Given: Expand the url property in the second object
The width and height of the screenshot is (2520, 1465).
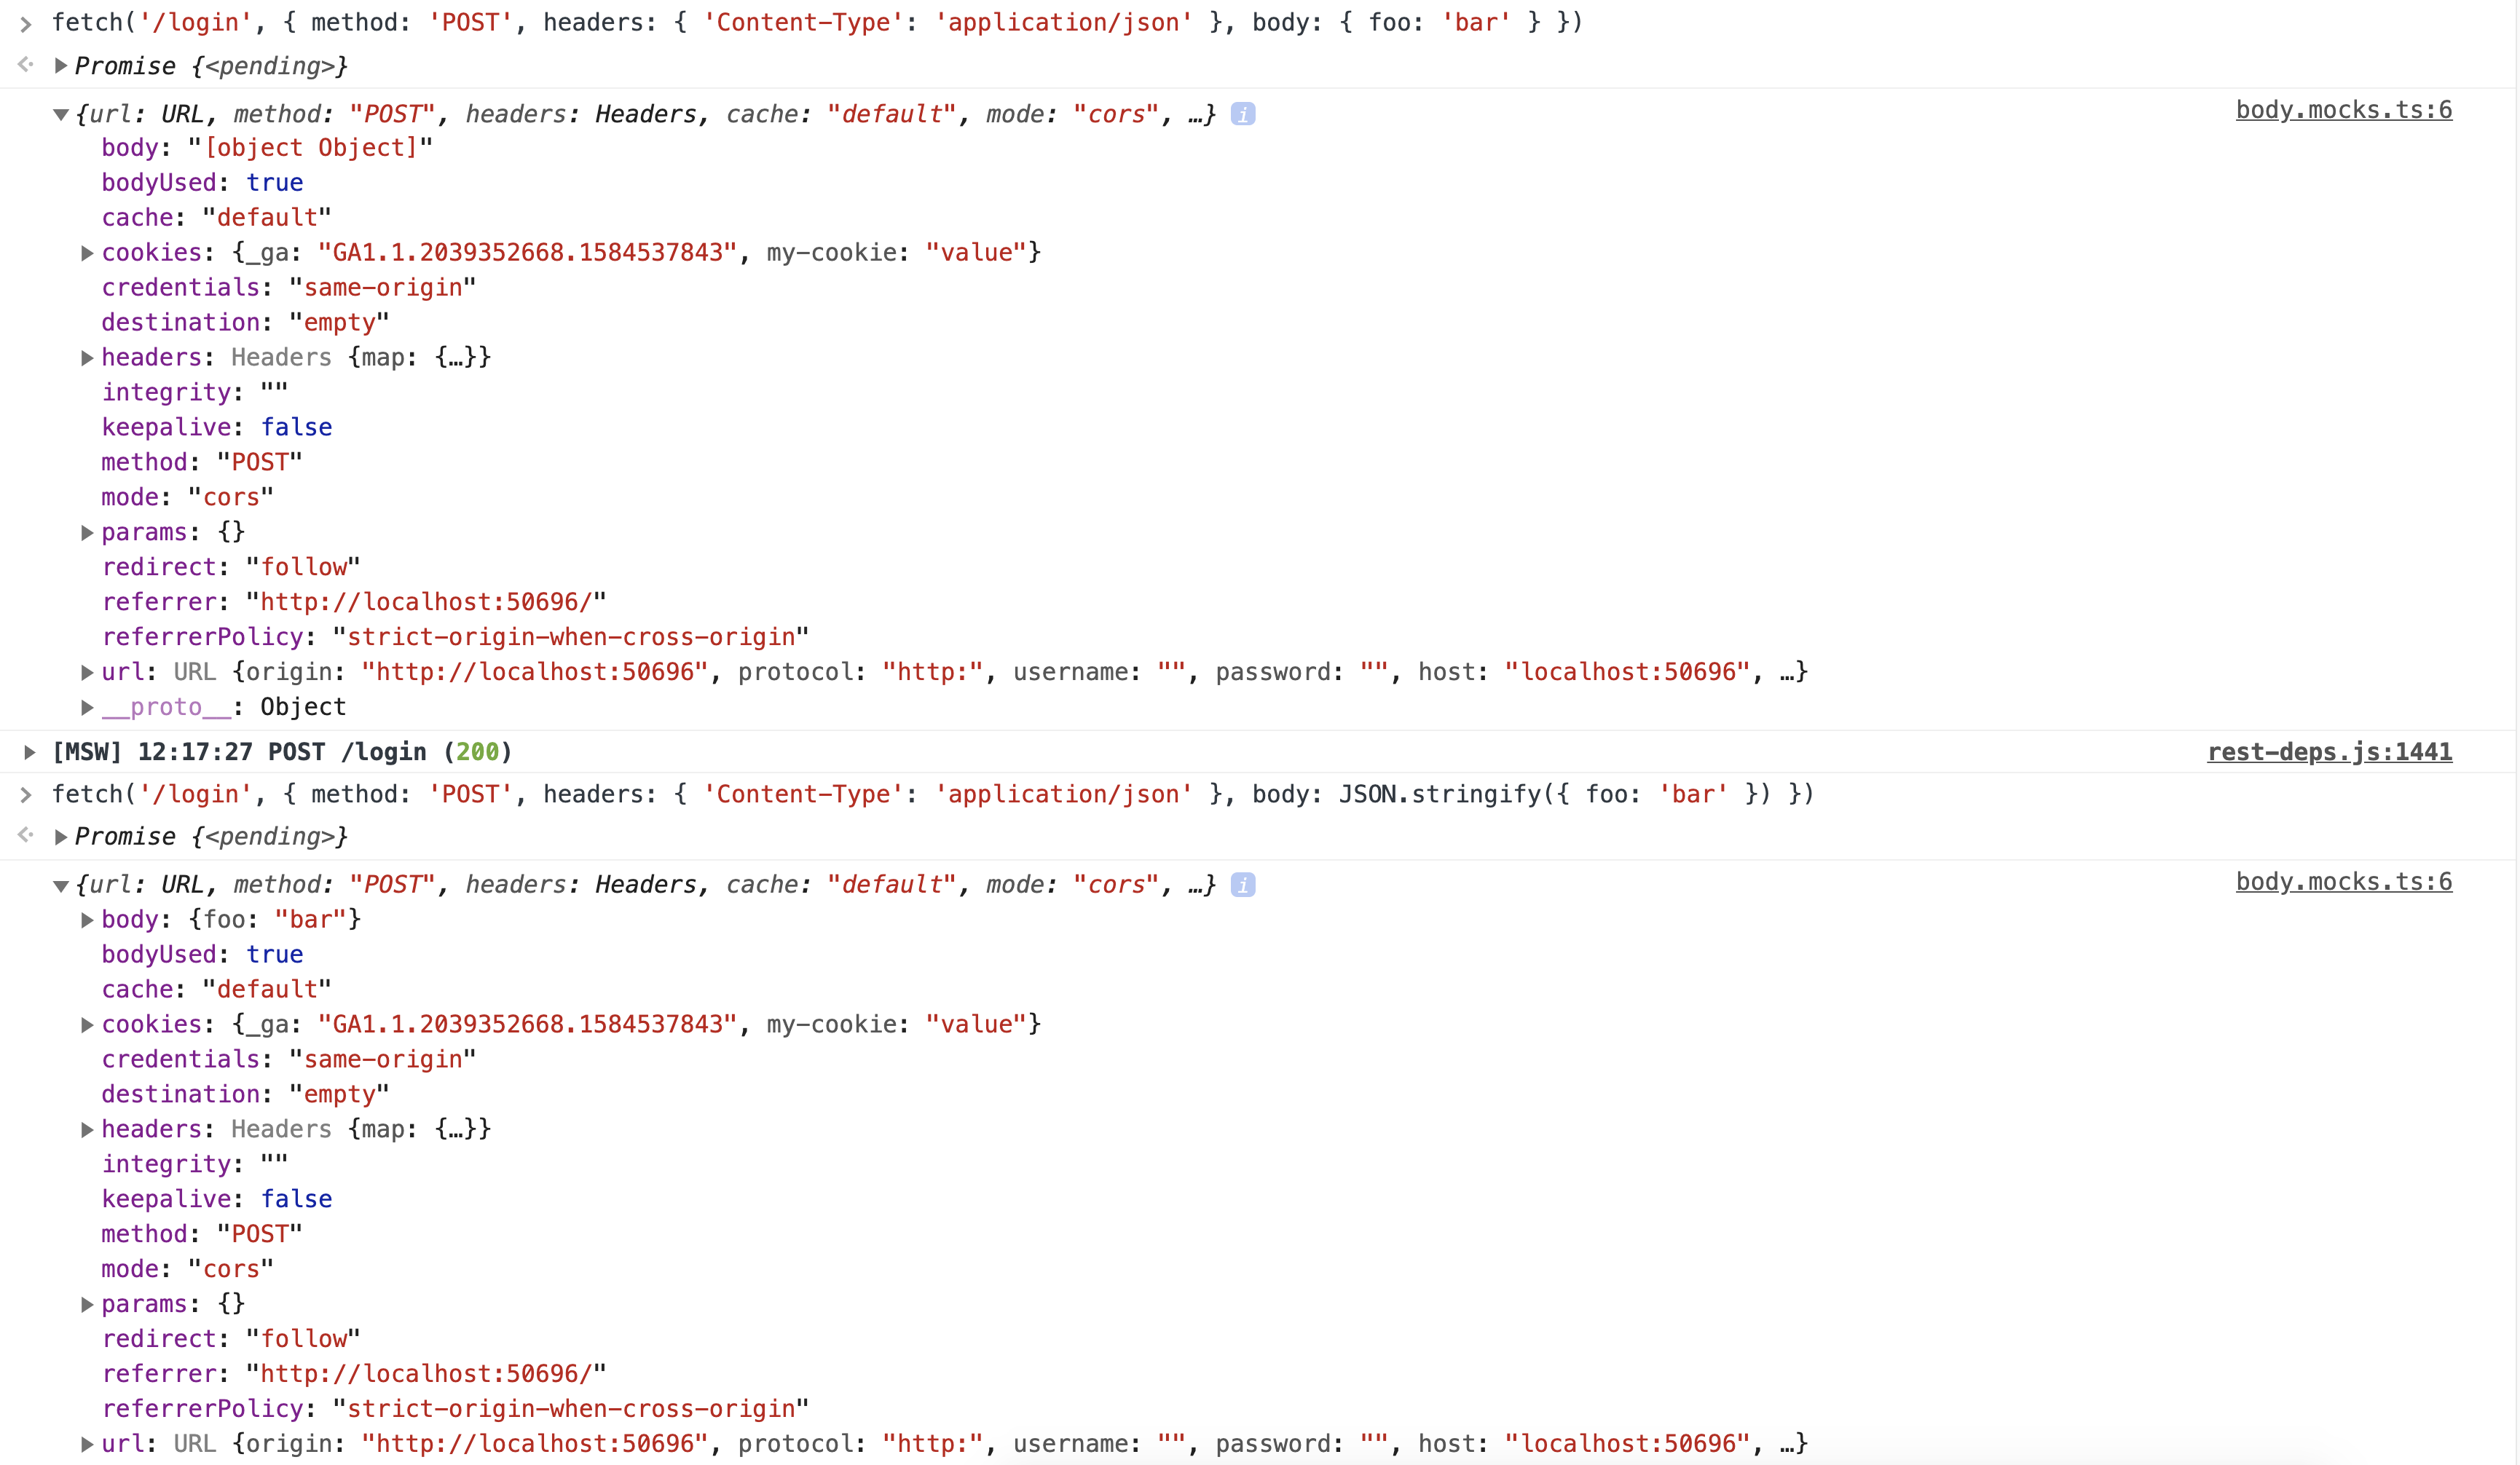Looking at the screenshot, I should pyautogui.click(x=88, y=1443).
